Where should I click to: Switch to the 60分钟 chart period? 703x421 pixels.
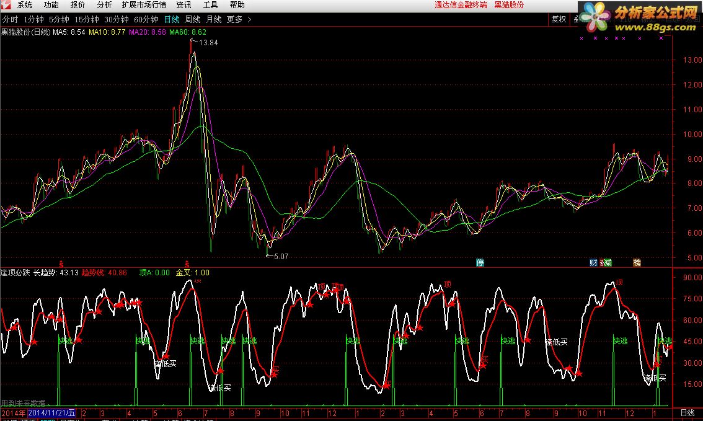click(146, 20)
